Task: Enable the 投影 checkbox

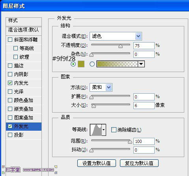Action: pyautogui.click(x=10, y=135)
